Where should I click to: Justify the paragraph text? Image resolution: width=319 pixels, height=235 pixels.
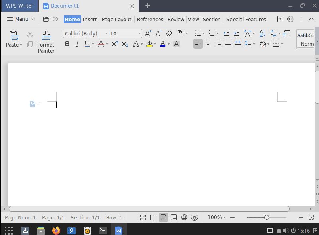click(x=228, y=44)
